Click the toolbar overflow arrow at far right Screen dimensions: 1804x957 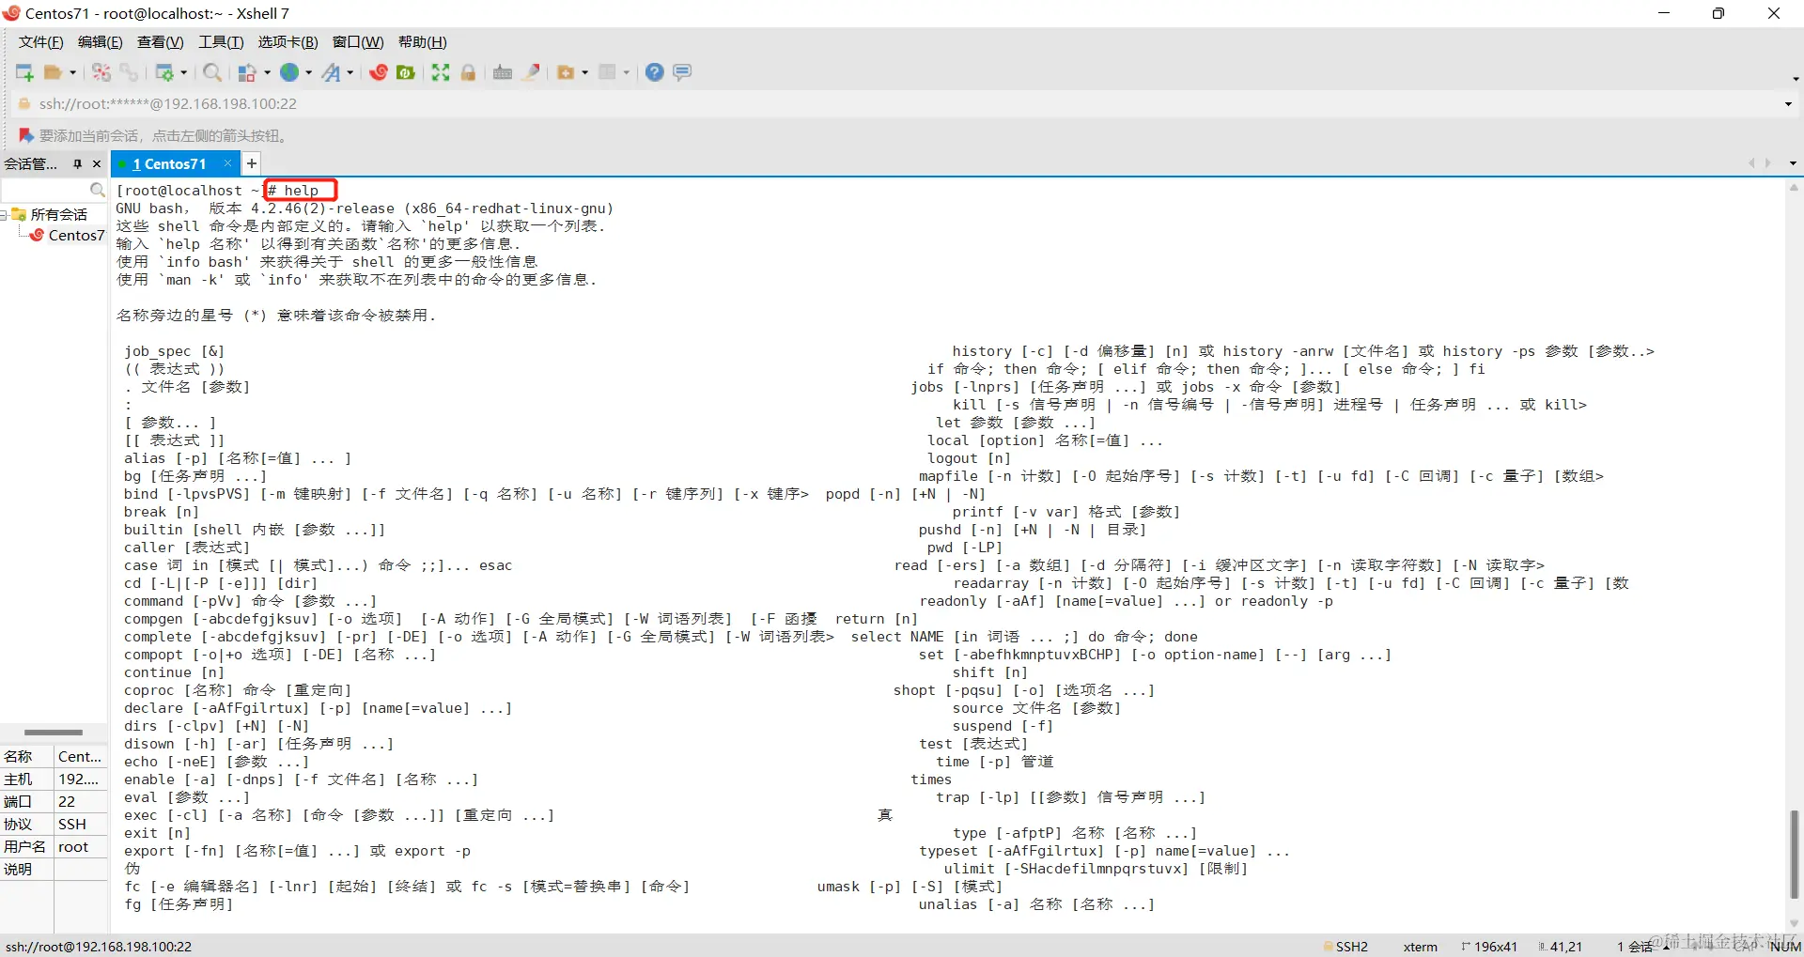[1795, 79]
